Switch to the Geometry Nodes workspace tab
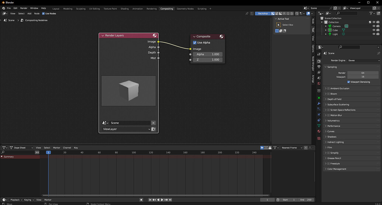This screenshot has height=205, width=382. (185, 9)
